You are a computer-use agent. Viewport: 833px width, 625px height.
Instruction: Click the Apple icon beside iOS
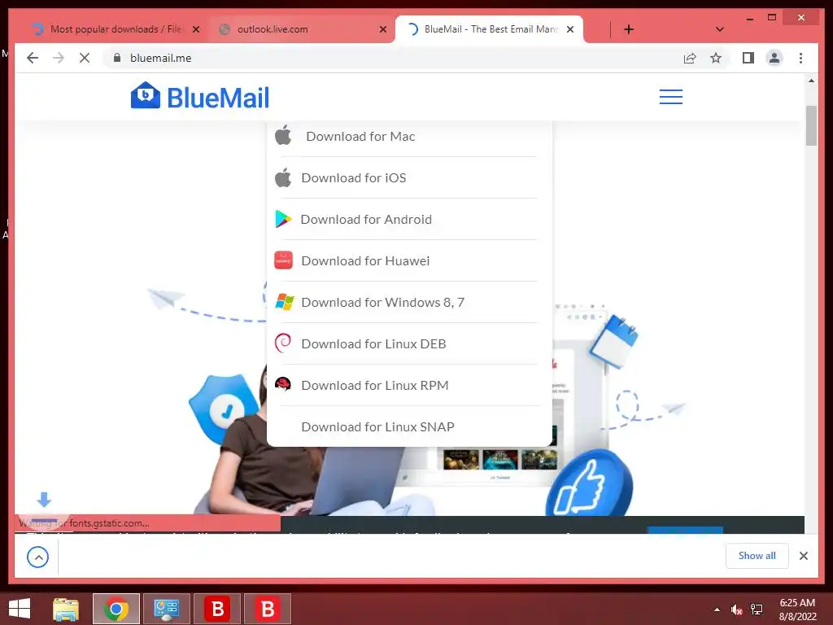pos(283,177)
